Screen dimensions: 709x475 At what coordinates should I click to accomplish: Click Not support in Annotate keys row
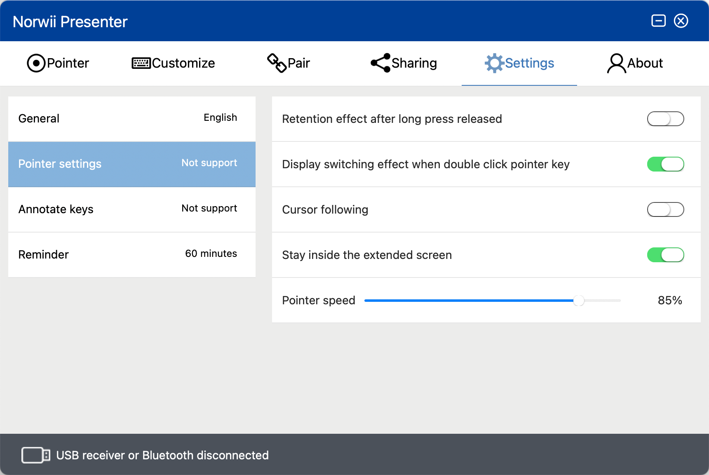tap(209, 208)
